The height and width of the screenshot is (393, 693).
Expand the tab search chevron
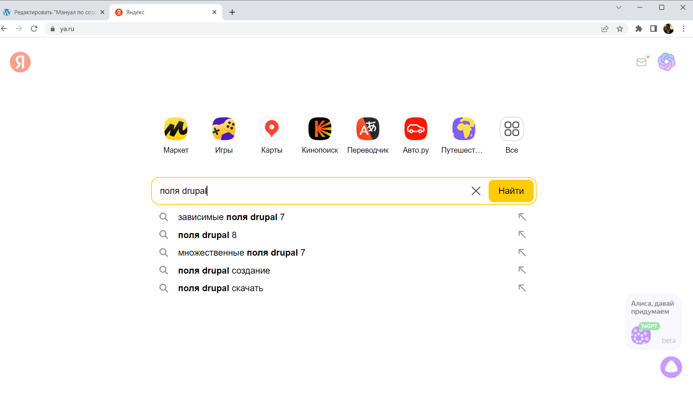619,7
